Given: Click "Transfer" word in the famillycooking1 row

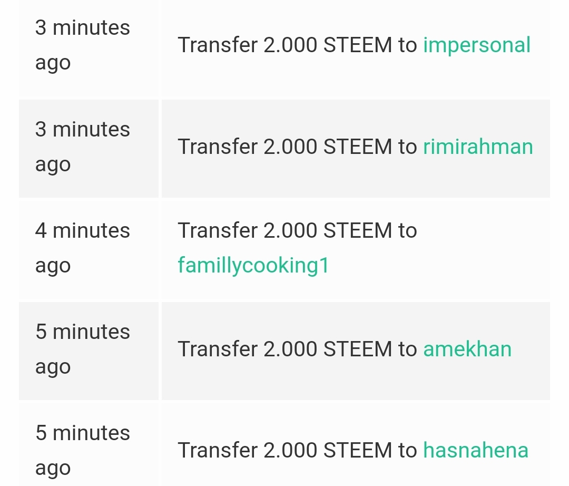Looking at the screenshot, I should pos(217,231).
